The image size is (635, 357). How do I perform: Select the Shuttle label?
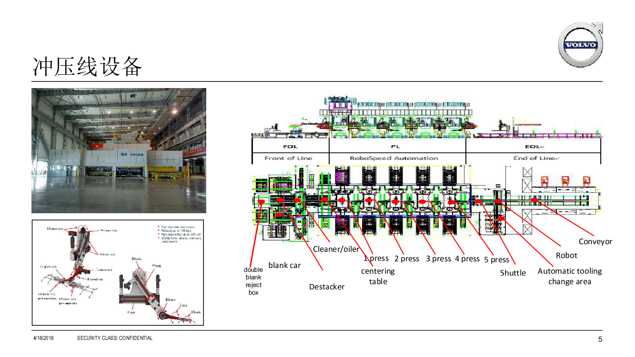[513, 273]
